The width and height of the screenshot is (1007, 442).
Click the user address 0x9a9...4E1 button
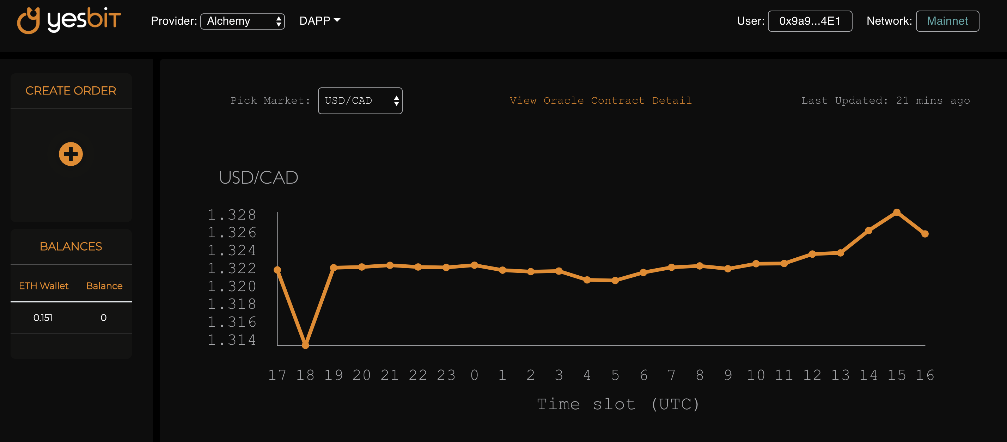tap(810, 21)
